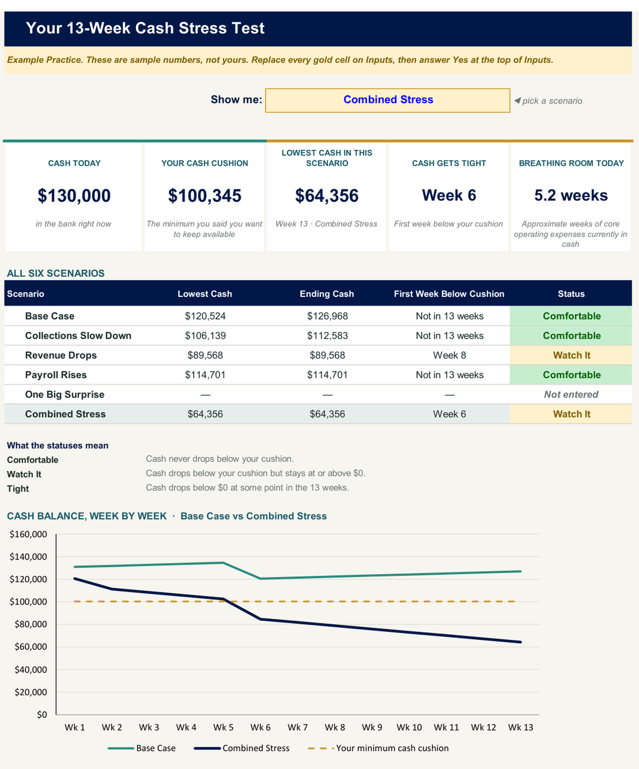The height and width of the screenshot is (769, 639).
Task: Select the Collections Slow Down row label
Action: [x=78, y=336]
